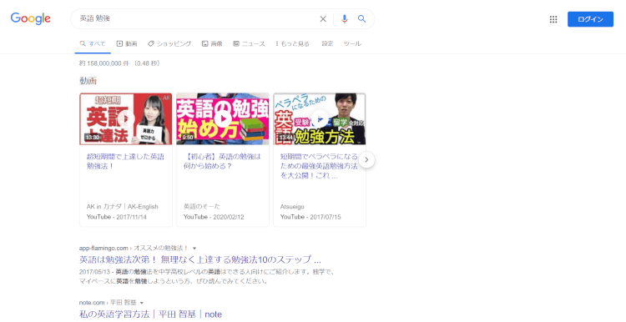Open the ツール menu

tap(352, 44)
